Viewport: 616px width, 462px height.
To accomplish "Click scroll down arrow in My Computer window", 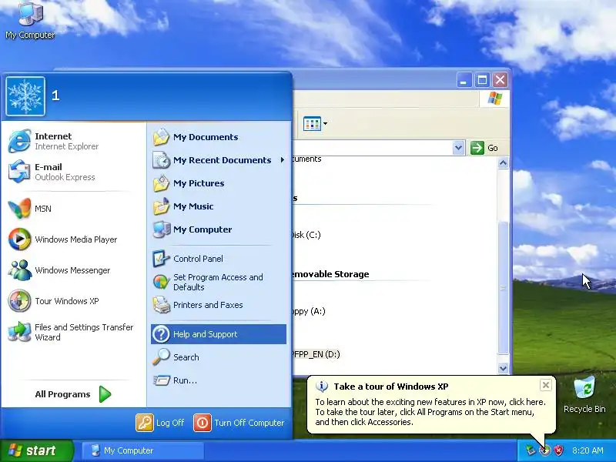I will tap(503, 368).
